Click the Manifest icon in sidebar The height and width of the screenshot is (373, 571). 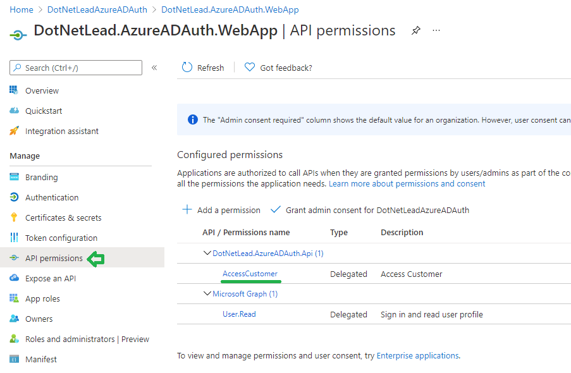point(14,359)
